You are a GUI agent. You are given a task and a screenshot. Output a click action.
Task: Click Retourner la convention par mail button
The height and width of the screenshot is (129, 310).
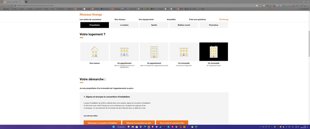(139, 123)
